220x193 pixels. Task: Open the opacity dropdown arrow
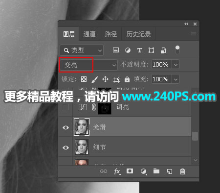point(176,65)
